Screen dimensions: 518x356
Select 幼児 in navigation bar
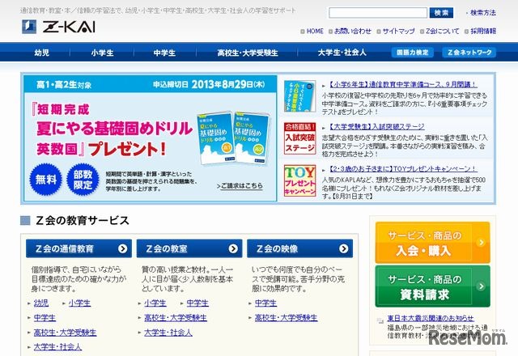click(x=42, y=53)
